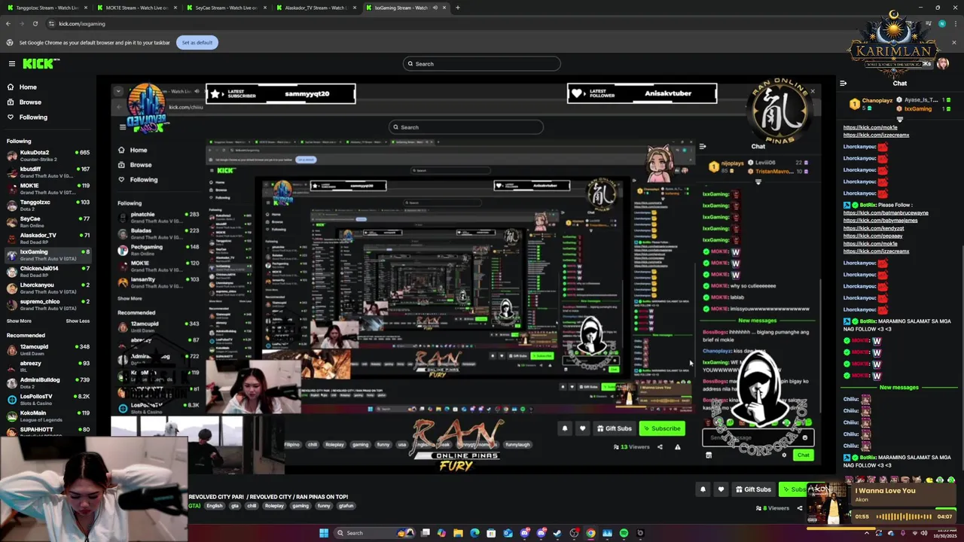Open Google Chrome taskbar icon

[x=590, y=533]
